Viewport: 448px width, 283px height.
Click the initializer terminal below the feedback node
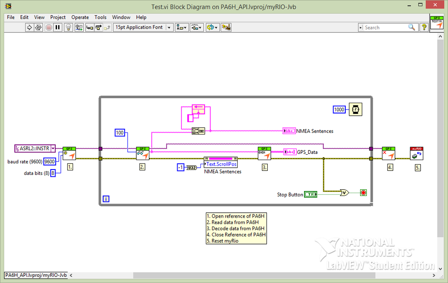[190, 118]
